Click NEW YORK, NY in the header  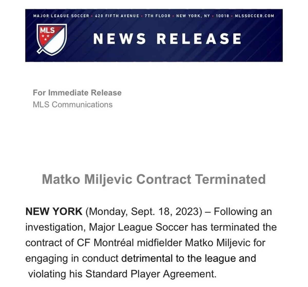(x=193, y=16)
